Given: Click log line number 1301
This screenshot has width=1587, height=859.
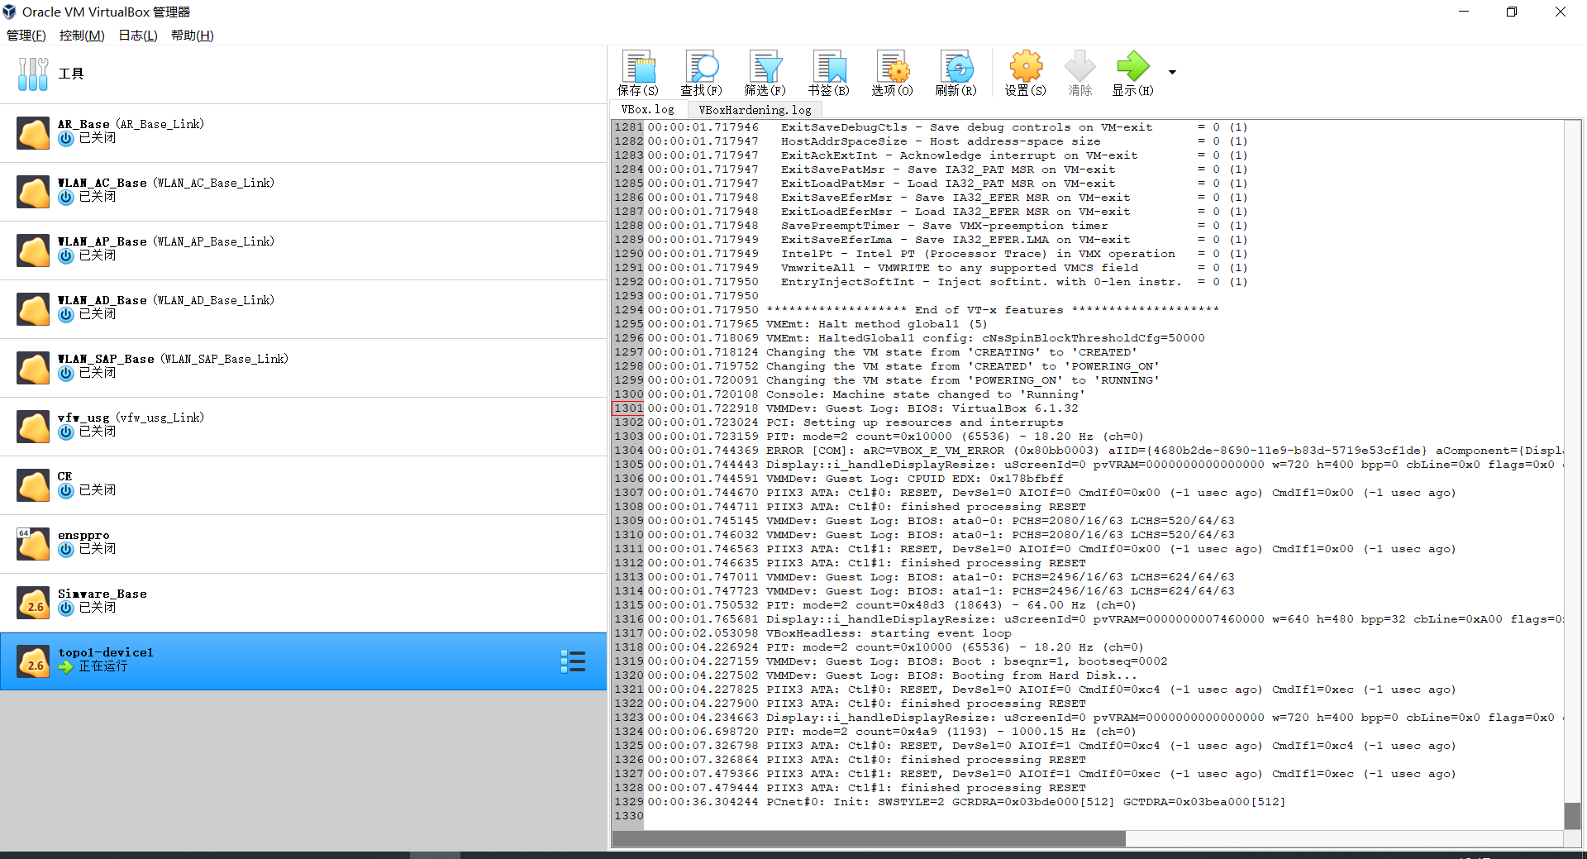Looking at the screenshot, I should pos(628,408).
